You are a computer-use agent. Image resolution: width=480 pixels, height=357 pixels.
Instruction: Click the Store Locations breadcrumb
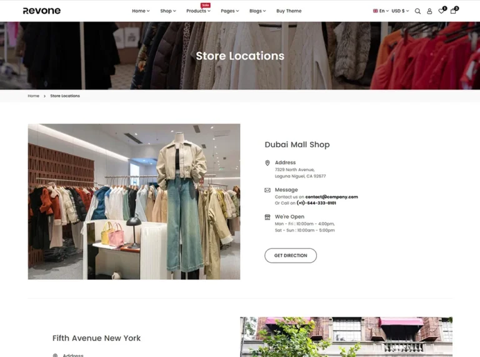click(x=65, y=95)
